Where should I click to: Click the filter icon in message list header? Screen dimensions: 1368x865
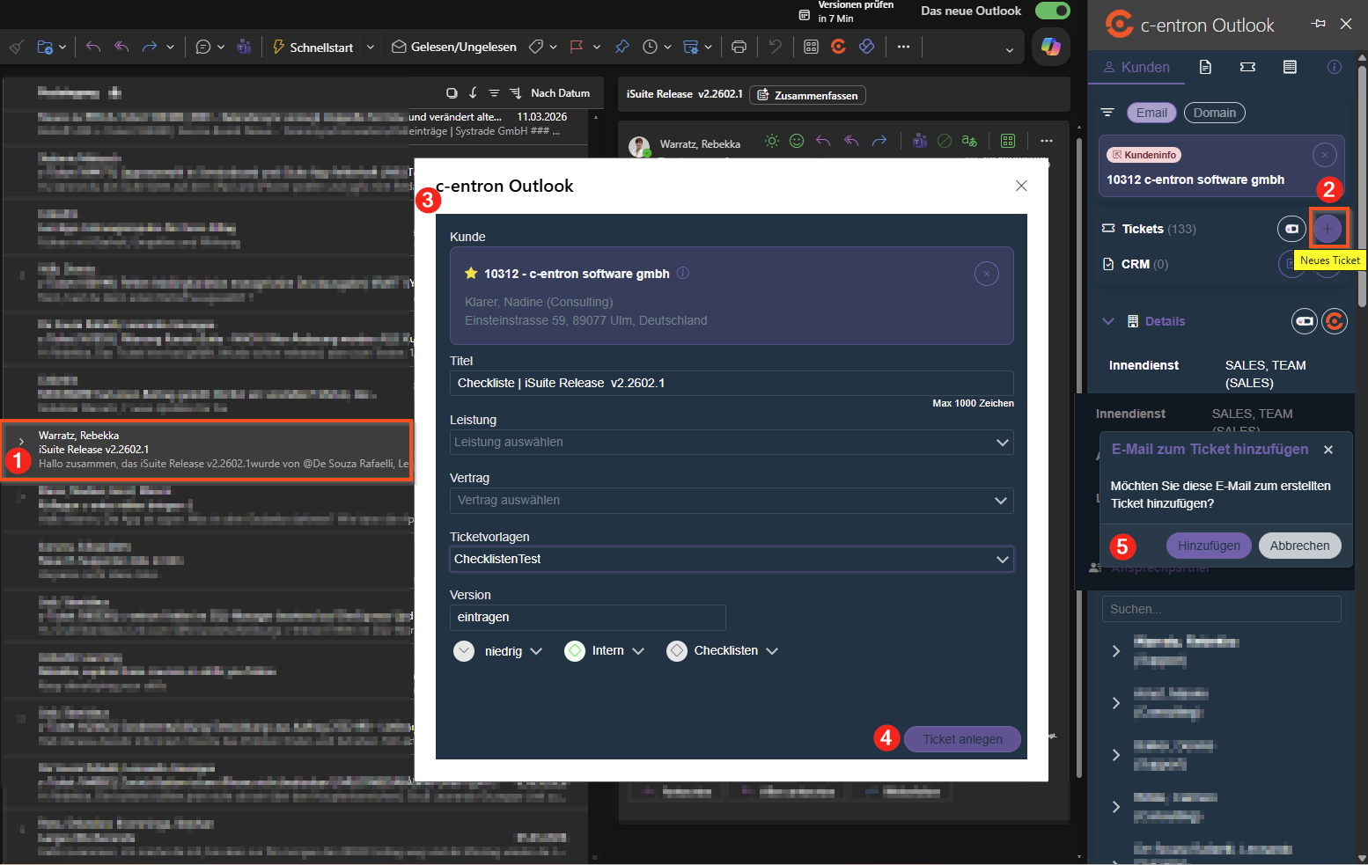click(494, 93)
